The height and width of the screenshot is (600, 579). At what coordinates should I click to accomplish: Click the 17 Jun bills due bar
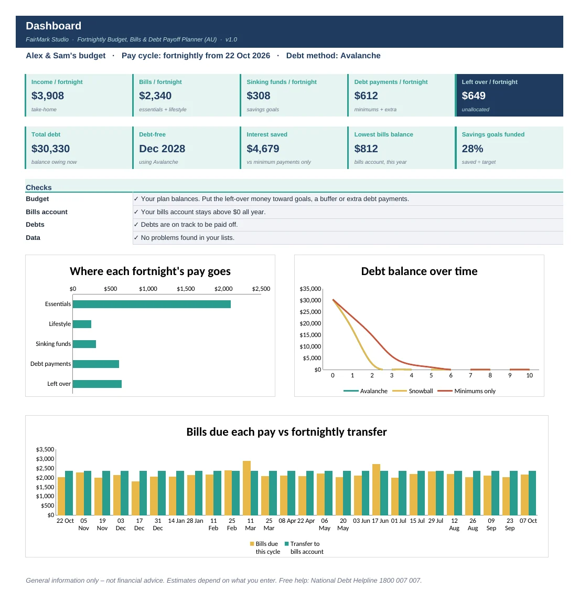pos(377,489)
